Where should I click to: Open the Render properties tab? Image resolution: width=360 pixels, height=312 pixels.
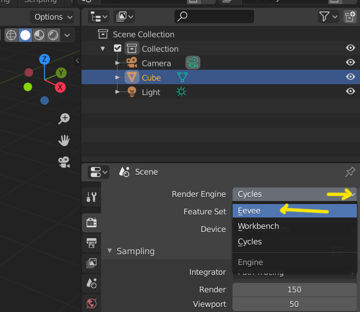91,223
